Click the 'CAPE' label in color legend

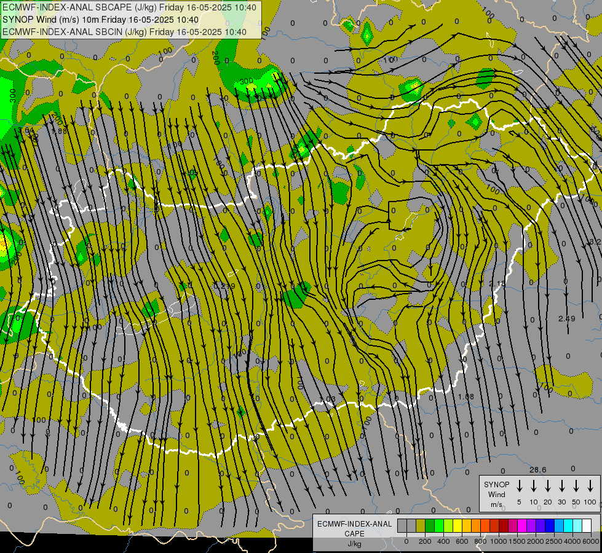354,534
